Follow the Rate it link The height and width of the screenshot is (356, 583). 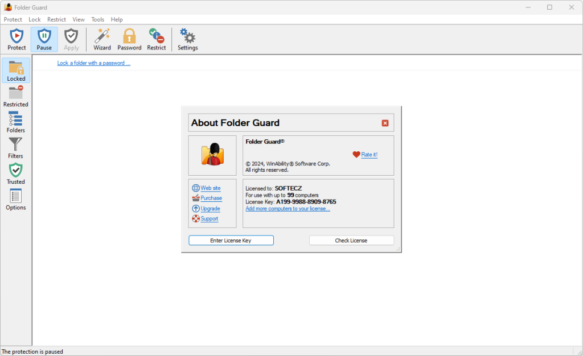coord(368,154)
